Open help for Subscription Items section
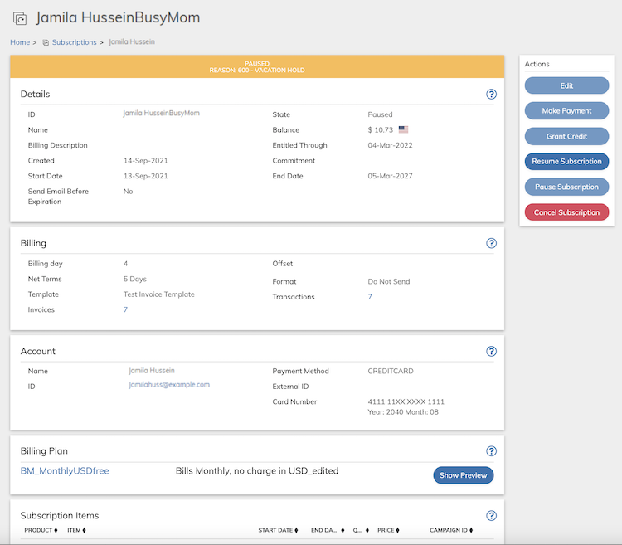Viewport: 622px width, 545px height. [491, 516]
